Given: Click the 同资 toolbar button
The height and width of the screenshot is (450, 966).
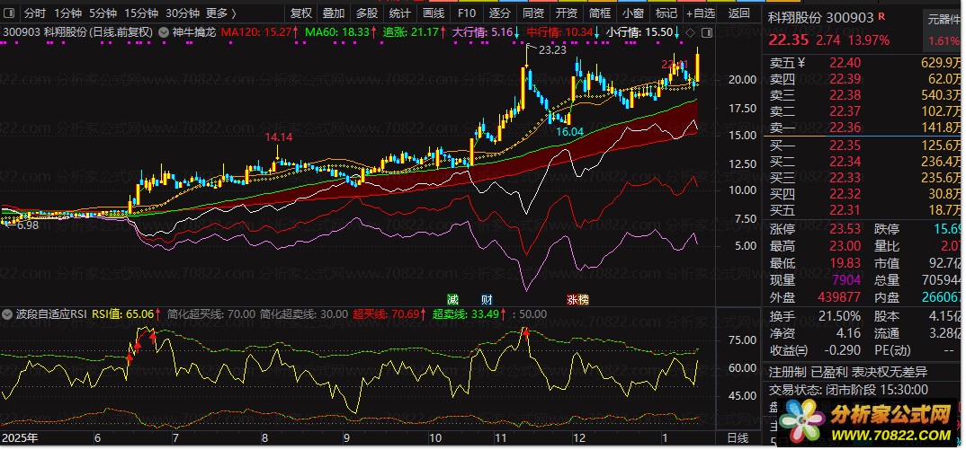Looking at the screenshot, I should [x=532, y=13].
